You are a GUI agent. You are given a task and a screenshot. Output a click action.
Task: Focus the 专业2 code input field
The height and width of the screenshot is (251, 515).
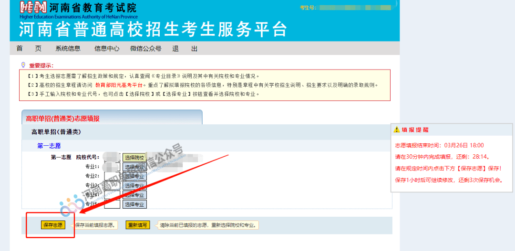point(112,176)
